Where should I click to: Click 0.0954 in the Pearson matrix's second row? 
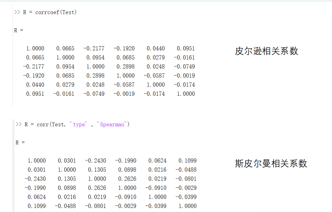click(x=95, y=57)
